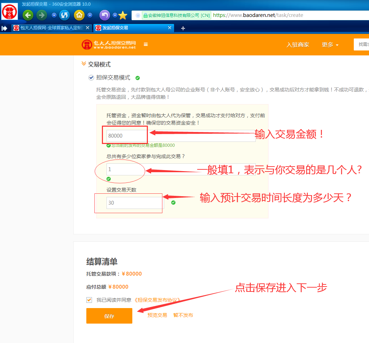Open the hamburger menu beside the site logo
The image size is (369, 343).
pos(145,44)
